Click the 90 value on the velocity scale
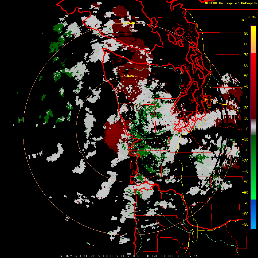 click(246, 34)
